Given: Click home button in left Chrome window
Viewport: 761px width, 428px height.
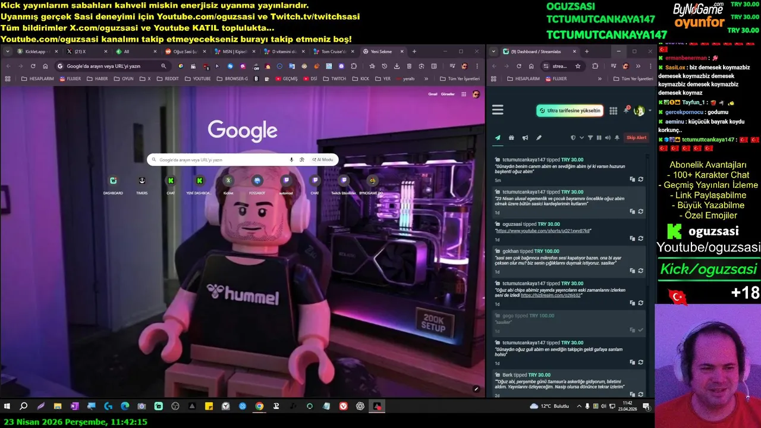Looking at the screenshot, I should pos(45,66).
